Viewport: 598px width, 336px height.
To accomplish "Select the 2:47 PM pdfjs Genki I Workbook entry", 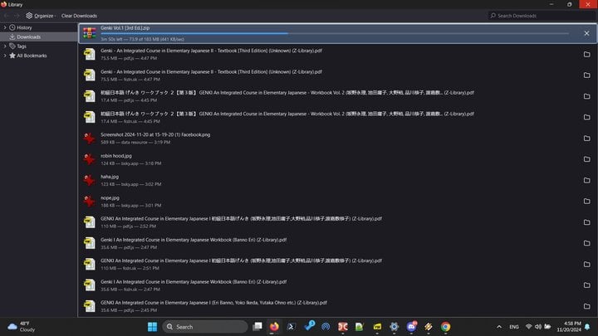I will click(337, 243).
